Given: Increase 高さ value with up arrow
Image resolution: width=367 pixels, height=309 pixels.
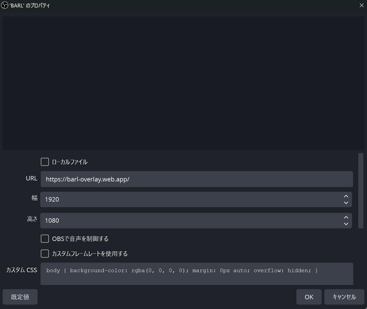Looking at the screenshot, I should click(346, 217).
